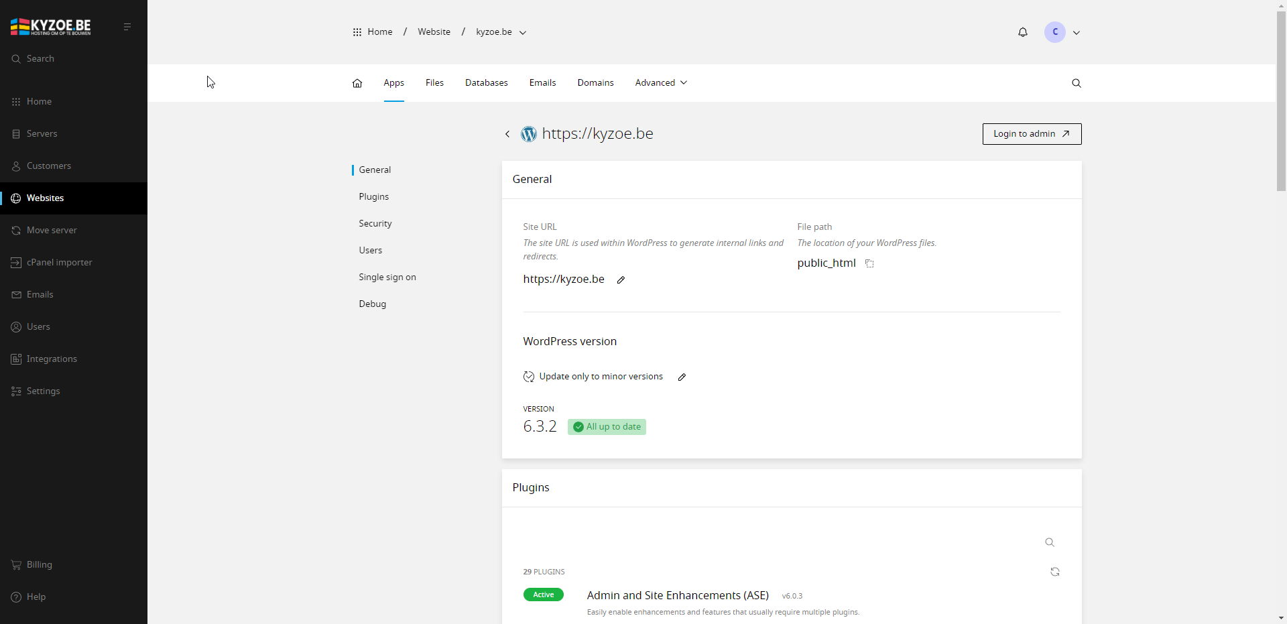This screenshot has width=1287, height=624.
Task: Click the https://kyzoe.be site URL value
Action: tap(564, 279)
